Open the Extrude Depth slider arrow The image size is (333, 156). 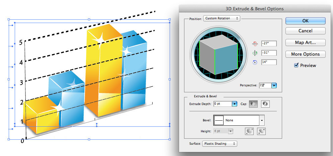click(x=234, y=104)
